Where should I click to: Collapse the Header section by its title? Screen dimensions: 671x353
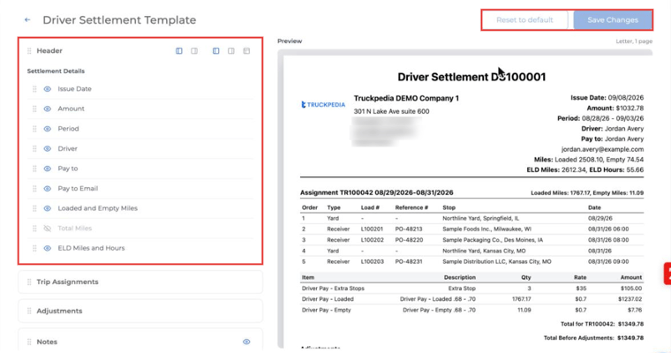(x=49, y=51)
